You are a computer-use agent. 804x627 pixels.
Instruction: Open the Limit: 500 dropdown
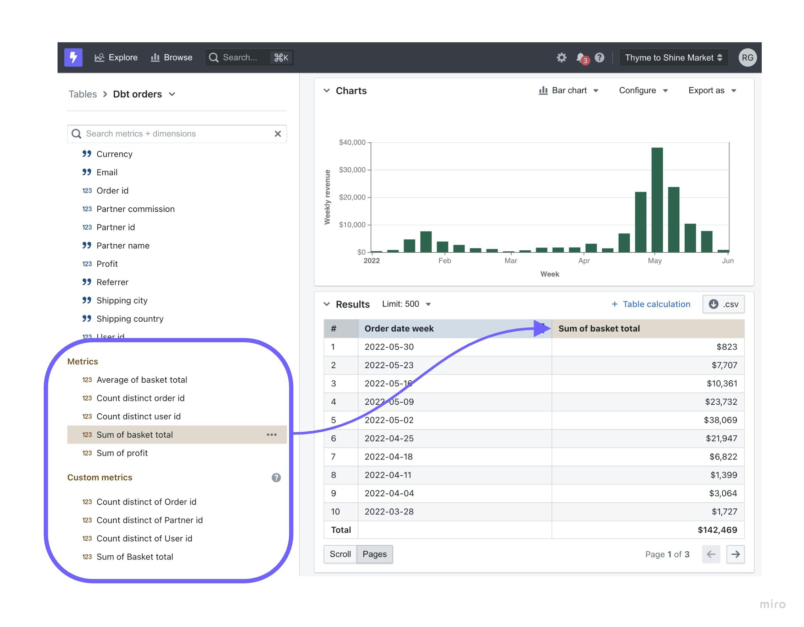[x=406, y=304]
